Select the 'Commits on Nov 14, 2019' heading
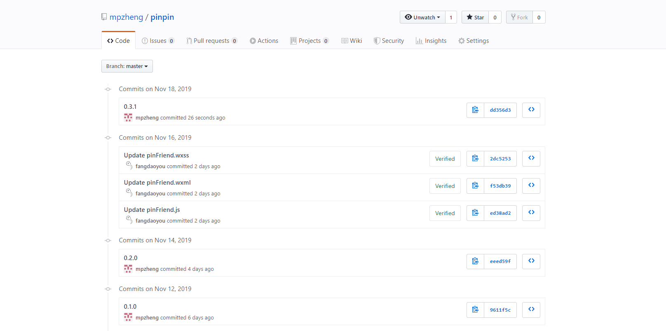 (x=155, y=240)
